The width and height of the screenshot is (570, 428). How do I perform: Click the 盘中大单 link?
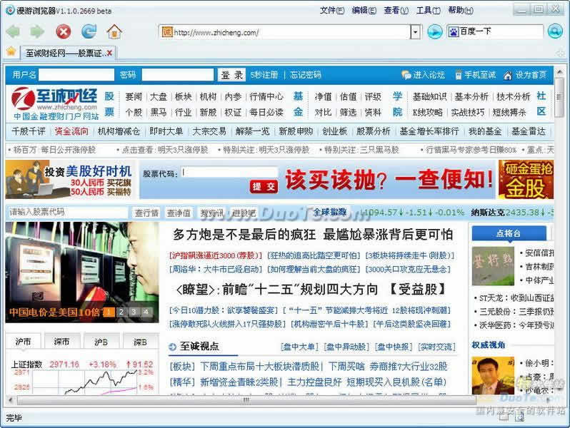point(299,347)
